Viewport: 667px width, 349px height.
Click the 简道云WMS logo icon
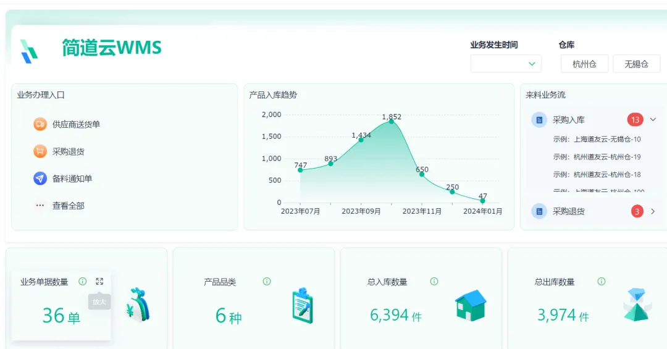[x=29, y=51]
